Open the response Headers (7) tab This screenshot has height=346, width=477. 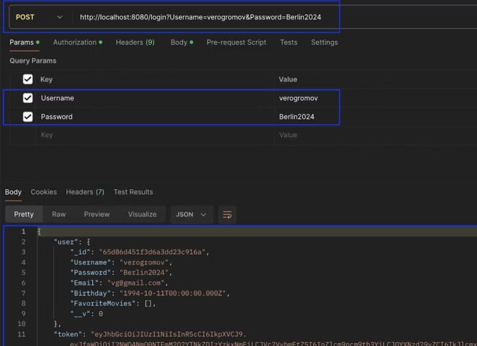(85, 192)
